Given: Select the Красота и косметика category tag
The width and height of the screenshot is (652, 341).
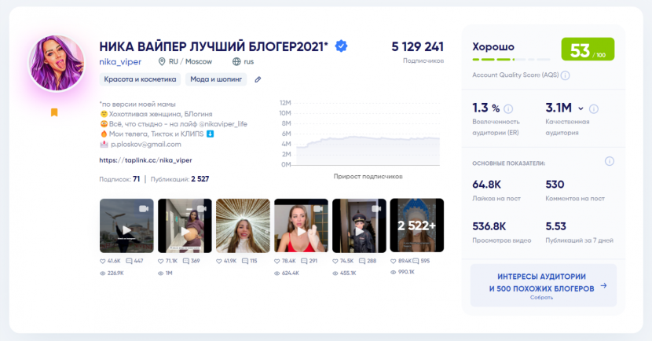Looking at the screenshot, I should [x=140, y=79].
